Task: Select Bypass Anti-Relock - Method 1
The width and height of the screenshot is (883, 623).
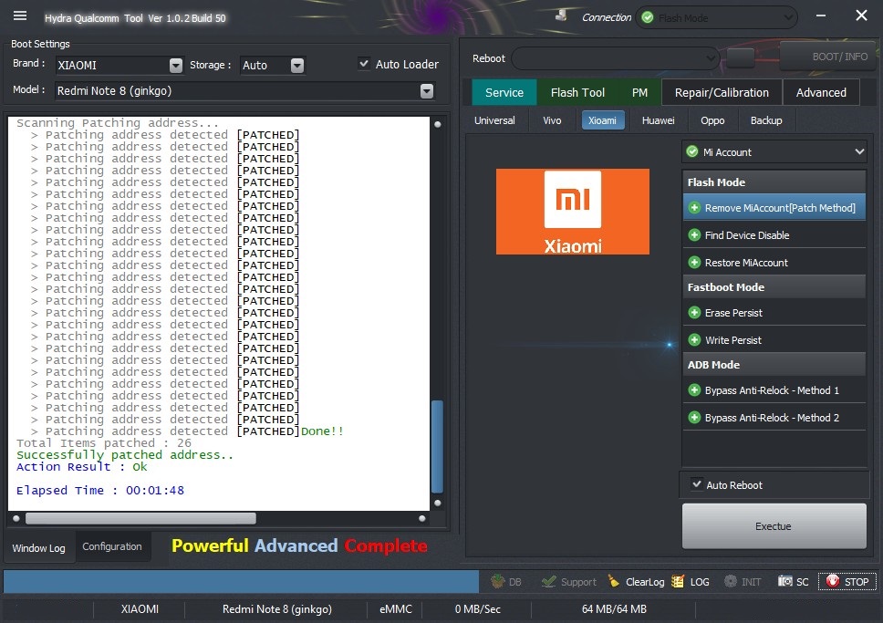Action: (774, 389)
